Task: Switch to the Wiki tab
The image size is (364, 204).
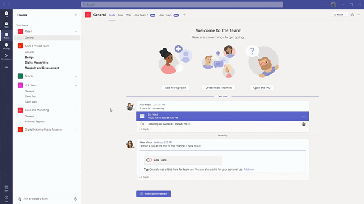Action: pos(129,15)
